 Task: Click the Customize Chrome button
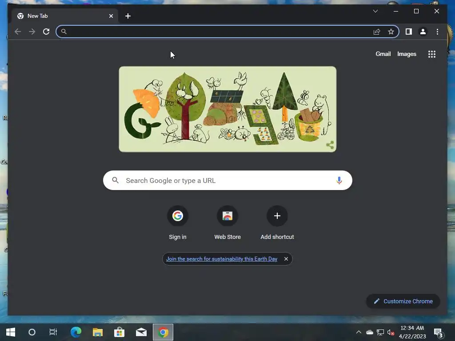[403, 301]
